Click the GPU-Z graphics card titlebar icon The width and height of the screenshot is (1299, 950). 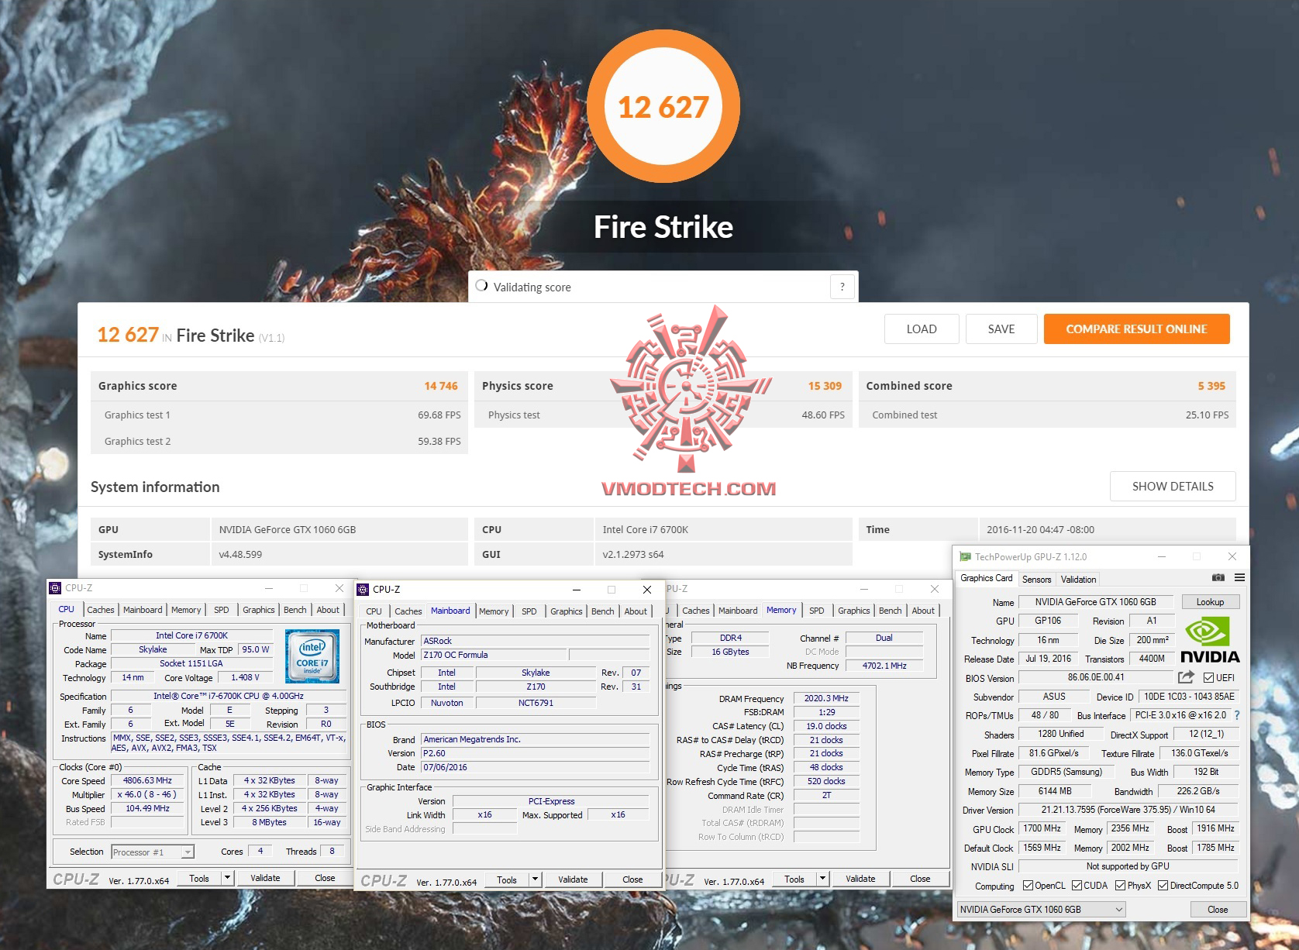click(964, 556)
